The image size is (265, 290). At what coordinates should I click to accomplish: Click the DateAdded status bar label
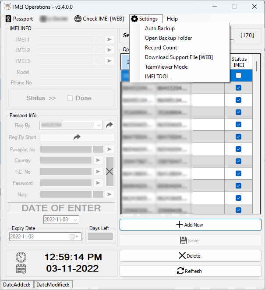coord(17,285)
